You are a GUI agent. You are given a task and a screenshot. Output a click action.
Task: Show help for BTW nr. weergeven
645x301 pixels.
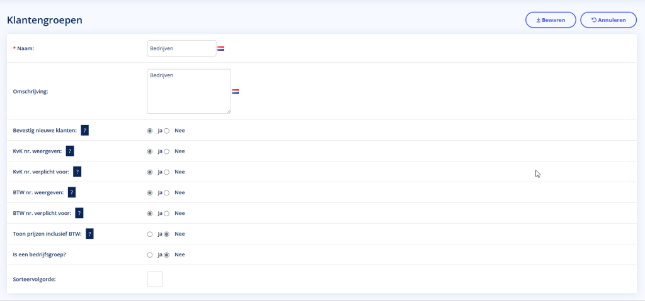click(x=72, y=192)
